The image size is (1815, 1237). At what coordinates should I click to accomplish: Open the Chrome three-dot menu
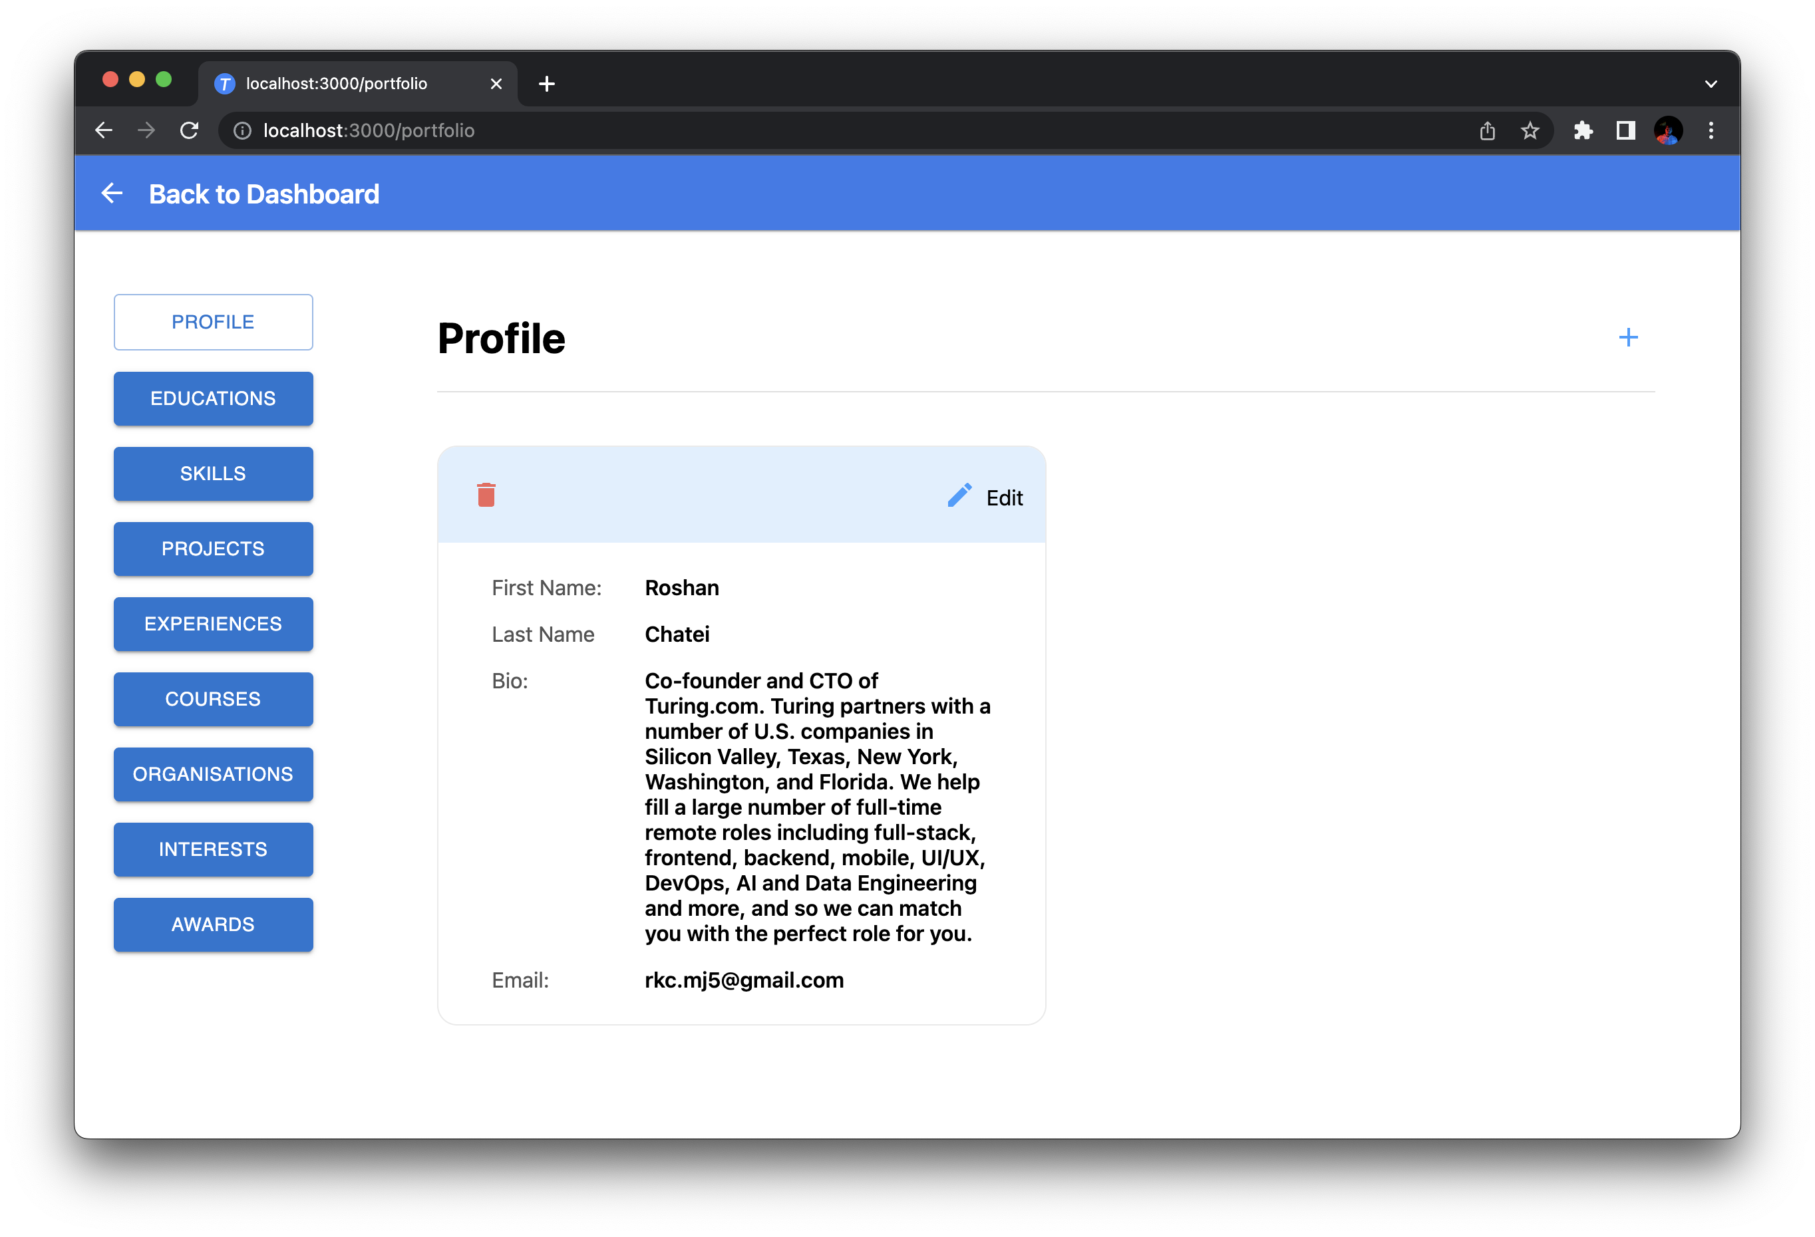[x=1711, y=130]
